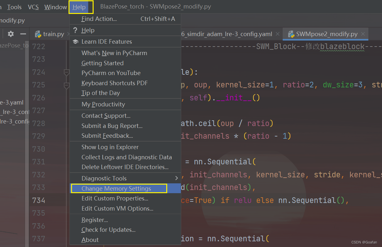
Task: Collapse the code fold arrow at line 724
Action: (x=66, y=72)
